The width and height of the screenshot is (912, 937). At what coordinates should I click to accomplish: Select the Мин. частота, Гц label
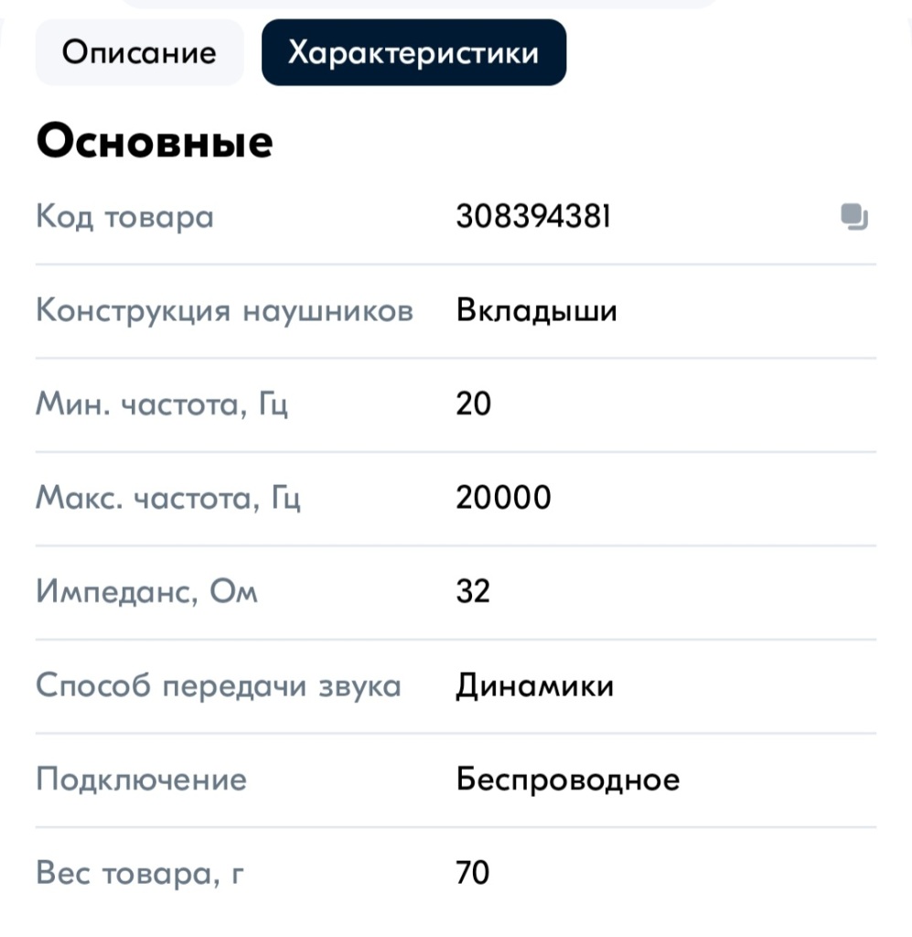(x=162, y=404)
